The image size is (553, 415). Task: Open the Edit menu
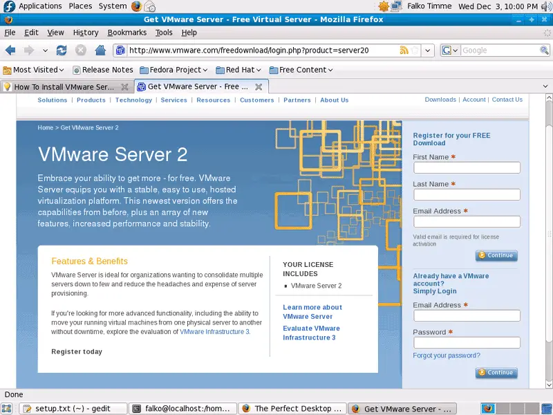[31, 33]
